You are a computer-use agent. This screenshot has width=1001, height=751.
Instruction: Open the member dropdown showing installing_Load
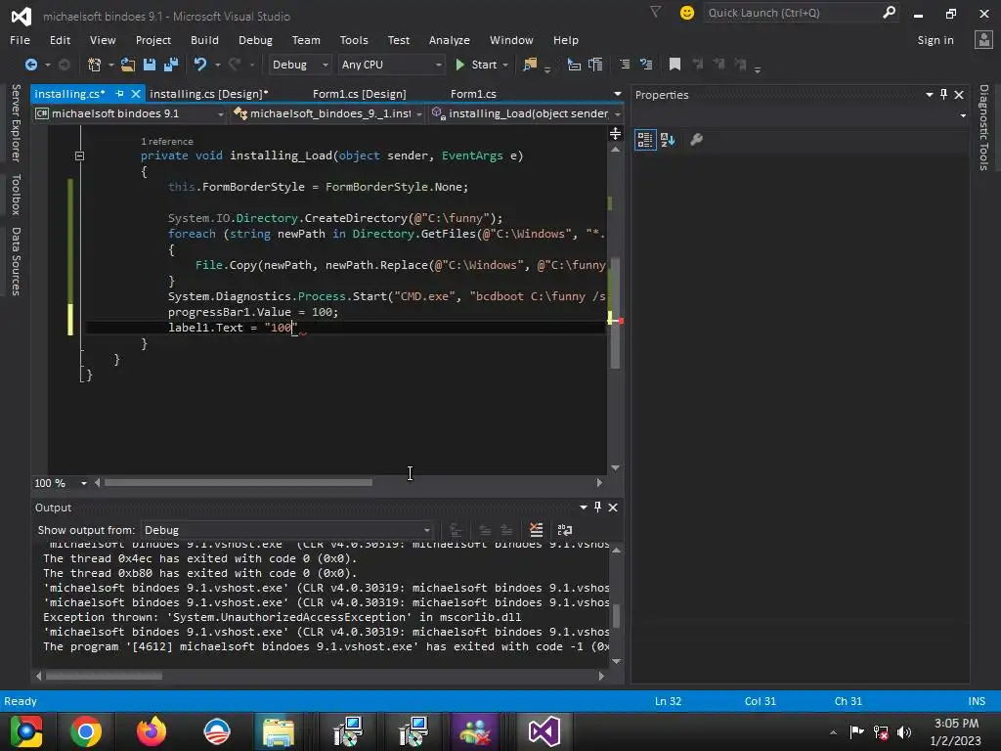click(x=526, y=113)
